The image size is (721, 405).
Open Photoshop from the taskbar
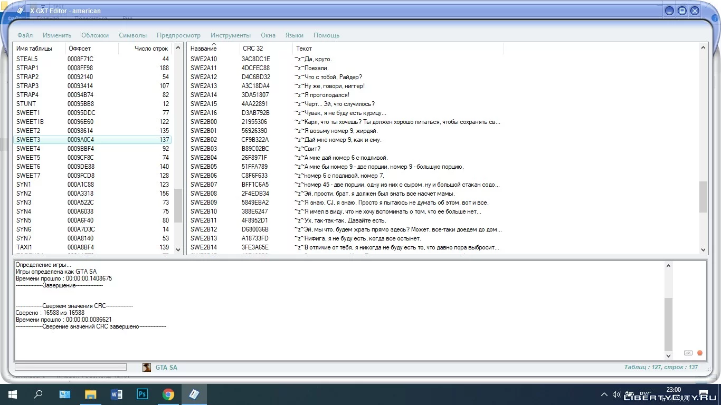[x=143, y=394]
